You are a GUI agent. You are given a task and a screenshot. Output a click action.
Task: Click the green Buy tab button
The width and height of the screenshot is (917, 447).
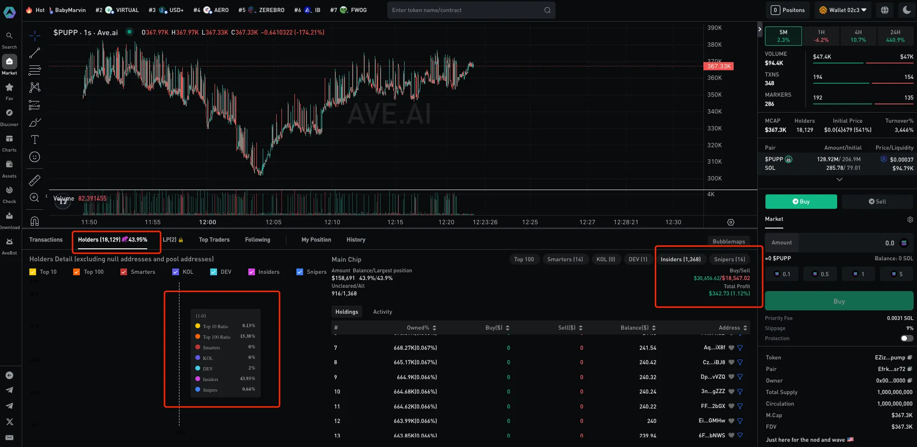(x=801, y=202)
